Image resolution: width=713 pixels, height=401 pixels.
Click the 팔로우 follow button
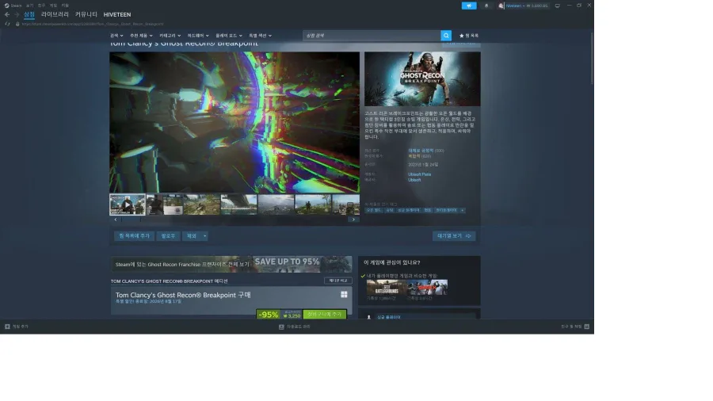pos(168,236)
